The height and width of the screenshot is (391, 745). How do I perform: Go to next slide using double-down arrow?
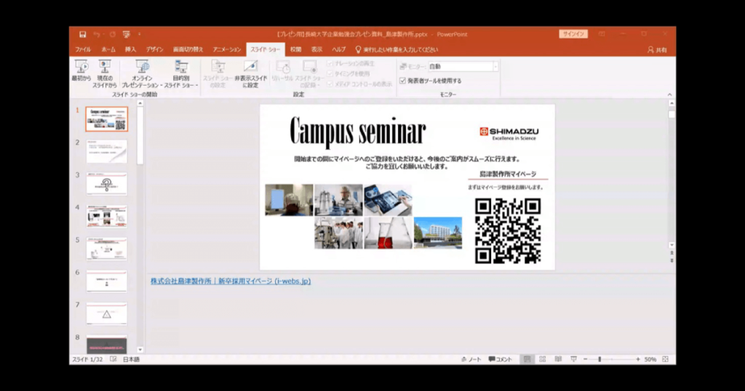coord(672,260)
